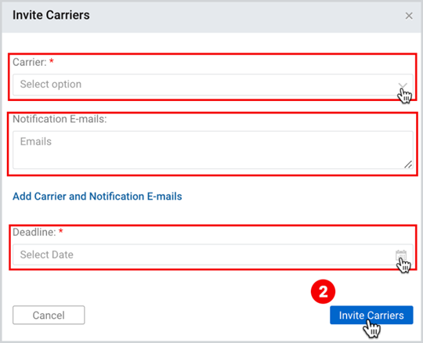Click the 'Deadline:' field label
The height and width of the screenshot is (343, 423).
point(34,232)
